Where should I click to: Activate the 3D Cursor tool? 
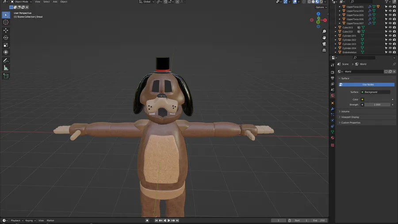click(x=6, y=22)
